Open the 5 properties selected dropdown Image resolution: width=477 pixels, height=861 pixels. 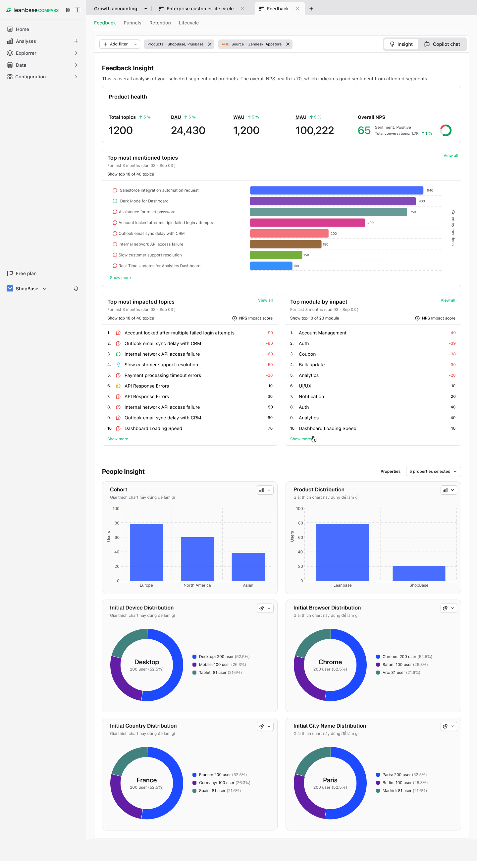pyautogui.click(x=433, y=471)
